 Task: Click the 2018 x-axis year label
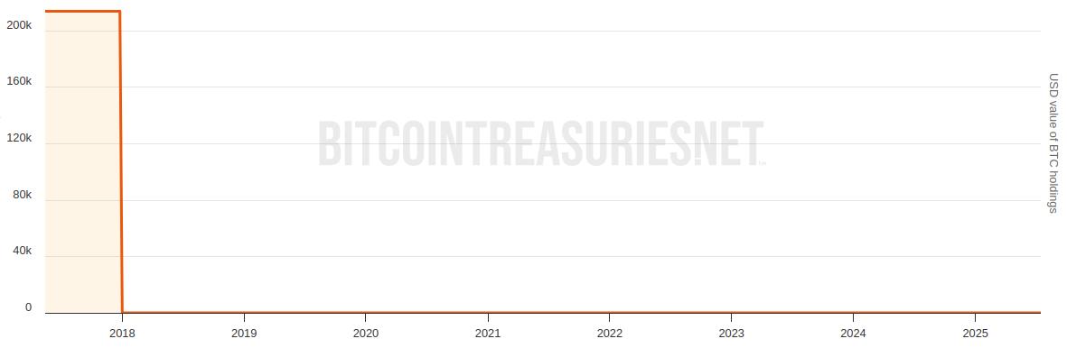click(x=122, y=334)
